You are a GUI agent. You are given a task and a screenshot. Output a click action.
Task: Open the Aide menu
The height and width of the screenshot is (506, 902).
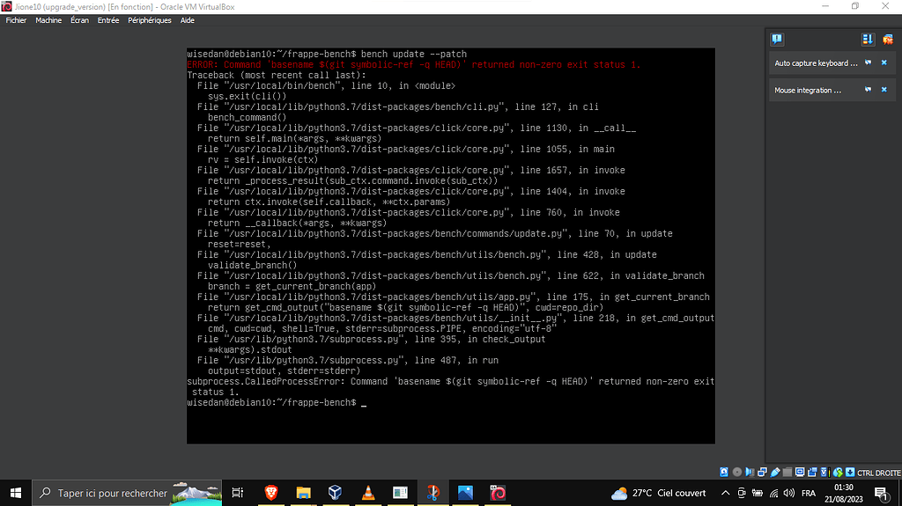[x=188, y=20]
